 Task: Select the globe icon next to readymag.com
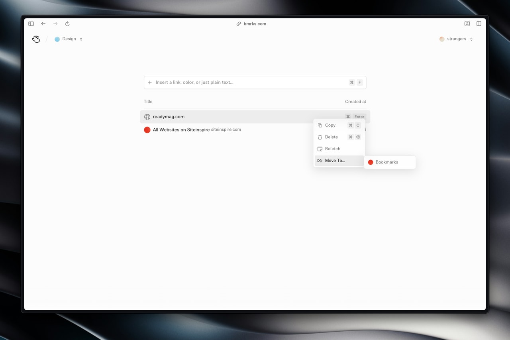coord(147,116)
